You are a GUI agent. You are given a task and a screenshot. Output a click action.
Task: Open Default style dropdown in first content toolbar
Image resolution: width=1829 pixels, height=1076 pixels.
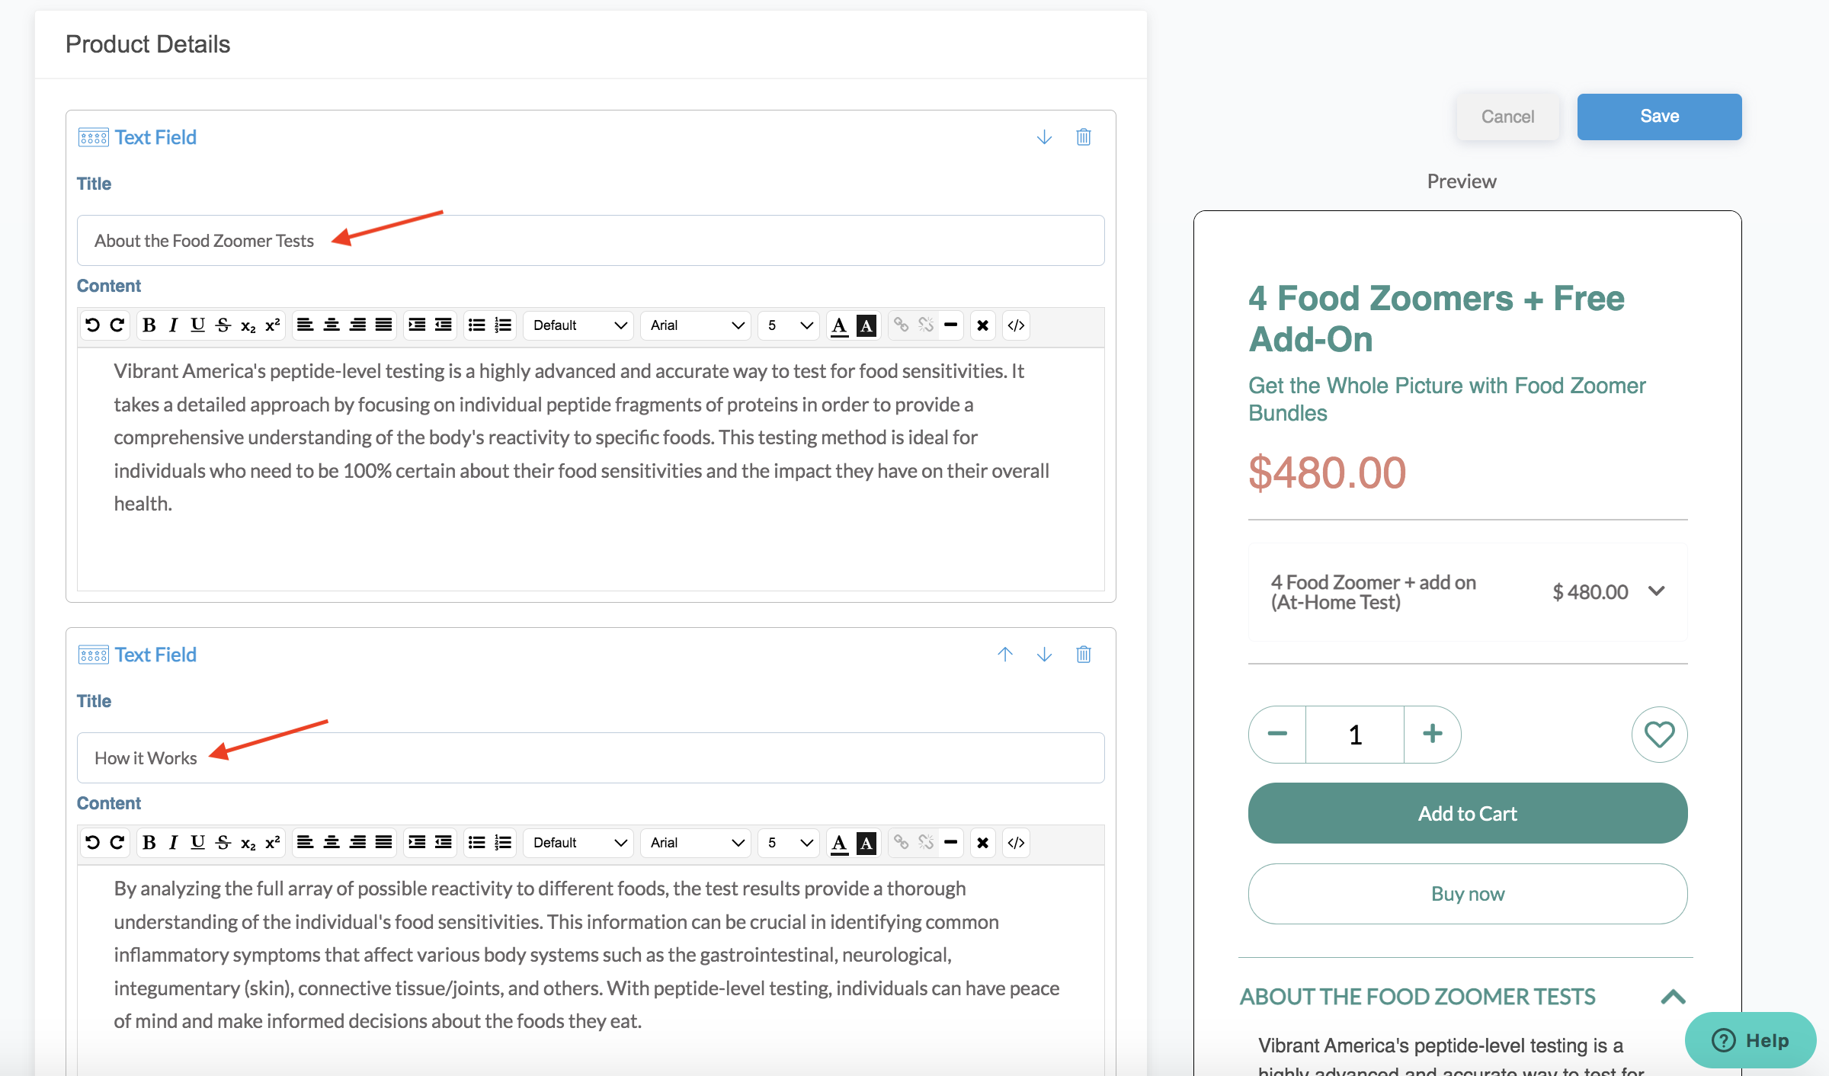click(578, 325)
